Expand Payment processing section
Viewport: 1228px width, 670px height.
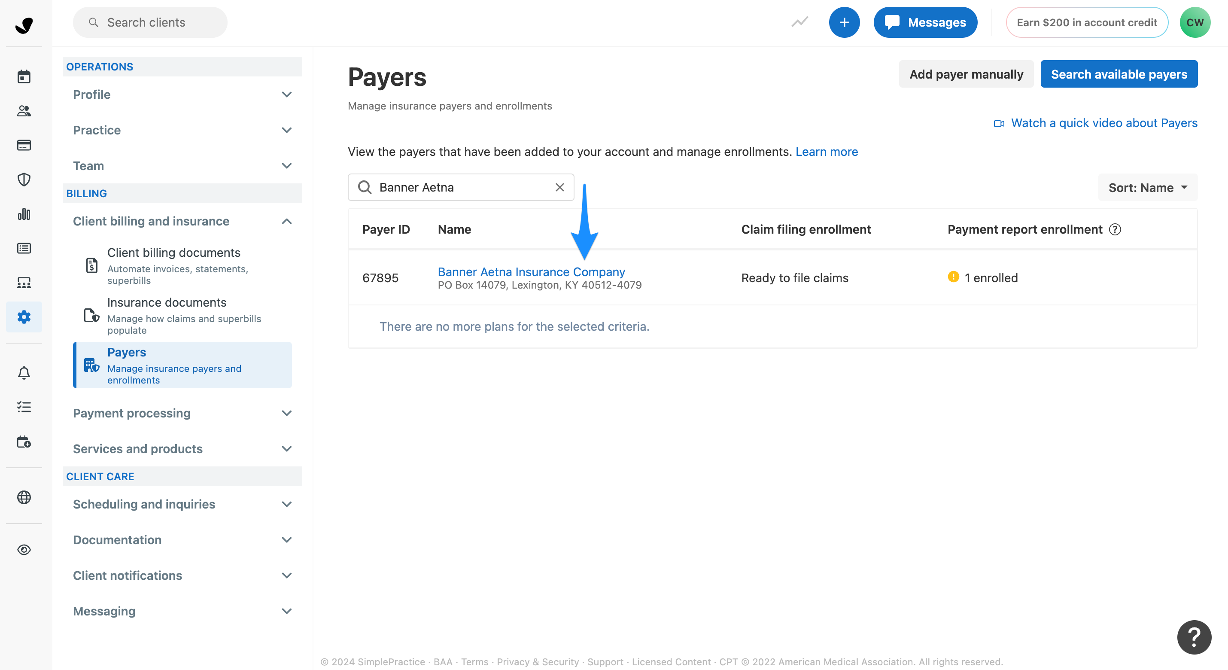tap(182, 413)
